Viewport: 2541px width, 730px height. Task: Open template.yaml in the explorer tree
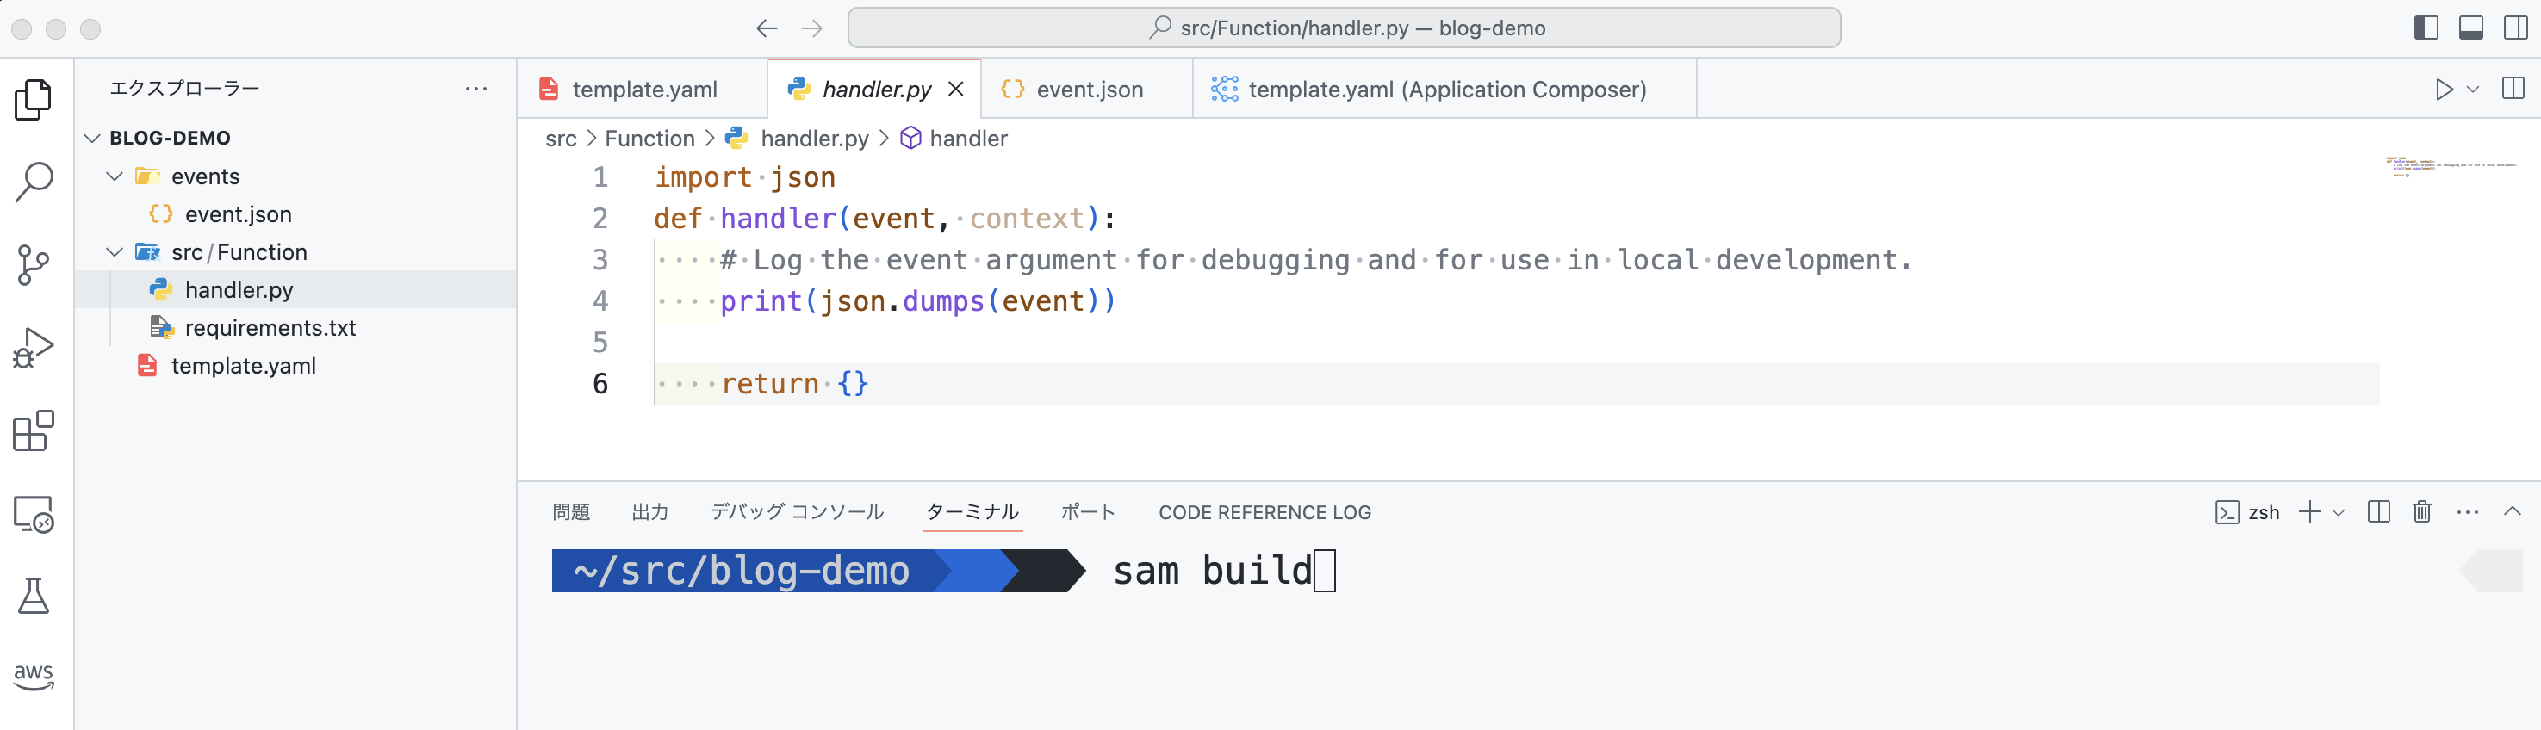point(243,366)
